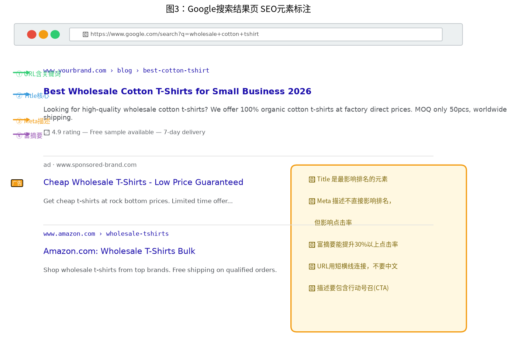Click the icon beside '描述要包含行动号召(CTA)'
The height and width of the screenshot is (349, 511).
click(x=312, y=288)
